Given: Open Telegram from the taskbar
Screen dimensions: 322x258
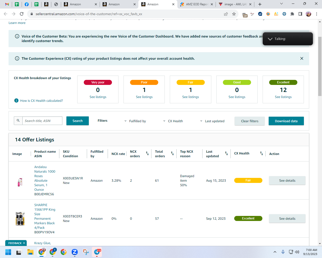Looking at the screenshot, I should pyautogui.click(x=97, y=252).
